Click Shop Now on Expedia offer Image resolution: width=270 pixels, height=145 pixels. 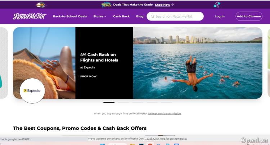[88, 76]
